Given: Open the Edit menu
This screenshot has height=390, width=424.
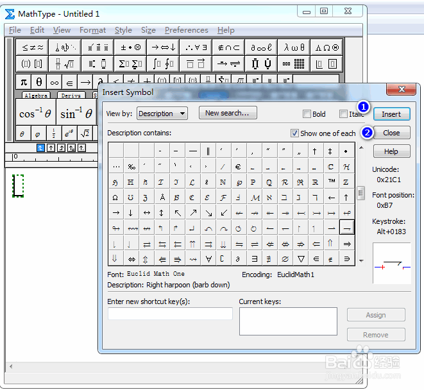Looking at the screenshot, I should (x=37, y=30).
